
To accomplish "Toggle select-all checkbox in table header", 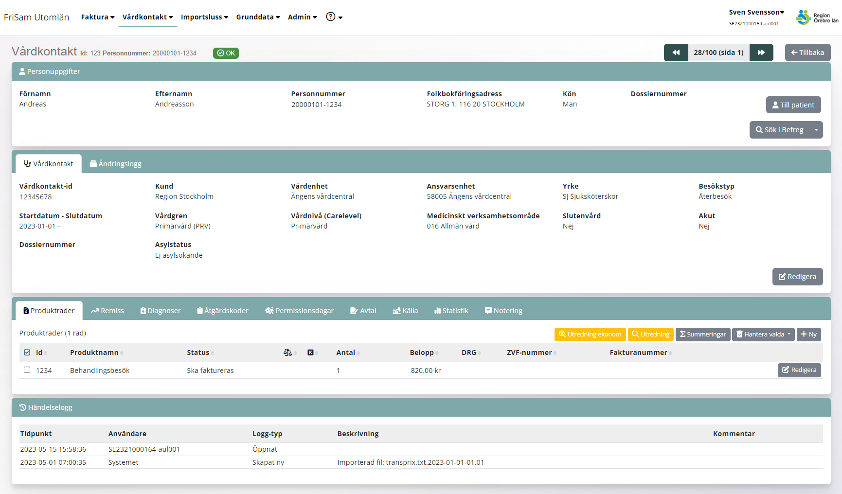I will click(27, 353).
